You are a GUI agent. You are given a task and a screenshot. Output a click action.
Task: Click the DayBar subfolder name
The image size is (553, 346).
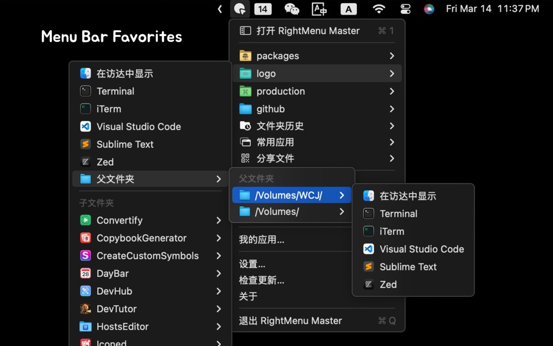tap(112, 273)
